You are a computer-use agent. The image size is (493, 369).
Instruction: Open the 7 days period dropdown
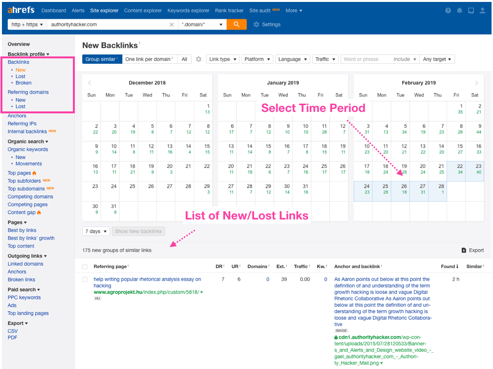pos(96,231)
